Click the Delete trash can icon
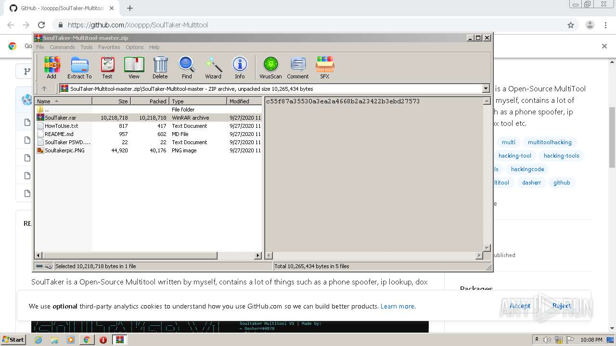 160,67
